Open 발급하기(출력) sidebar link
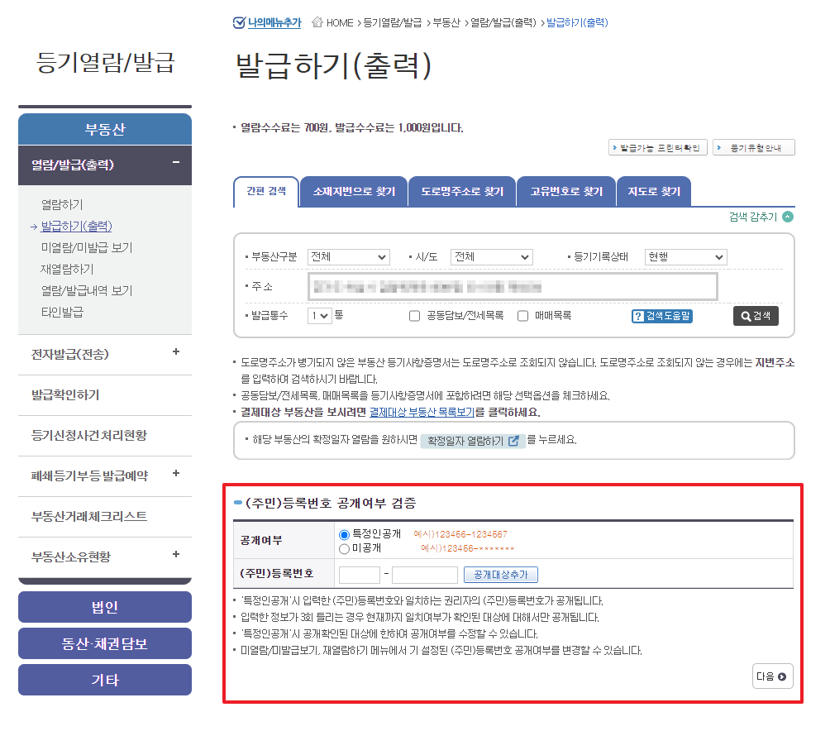830x755 pixels. click(x=76, y=226)
